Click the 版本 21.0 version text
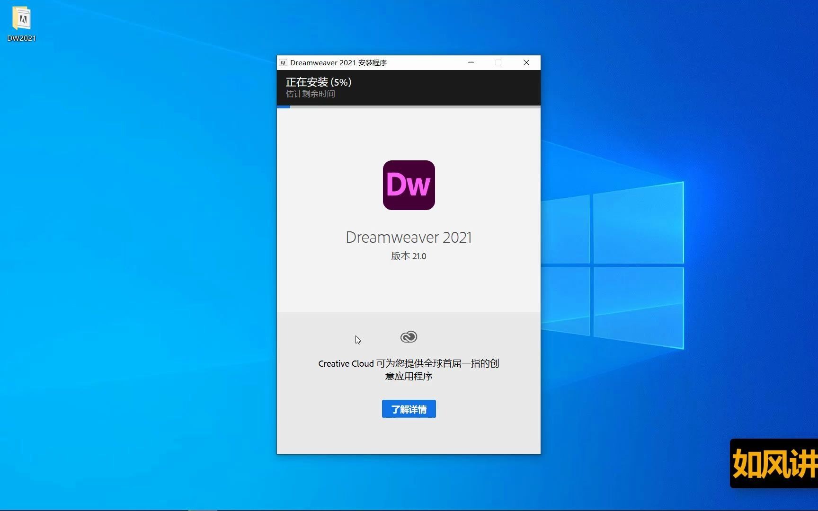Image resolution: width=818 pixels, height=511 pixels. click(409, 256)
